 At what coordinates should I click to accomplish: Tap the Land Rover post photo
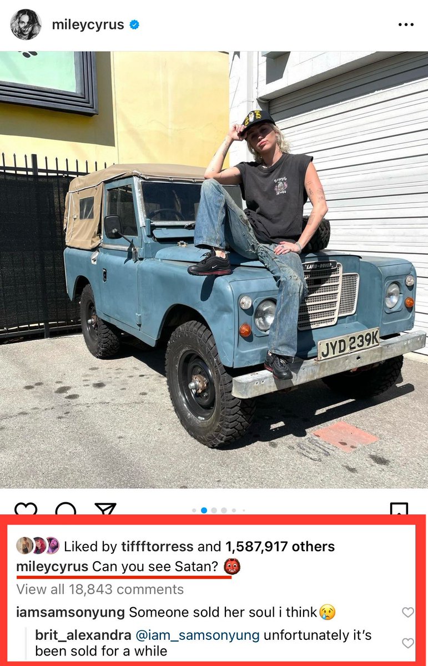pyautogui.click(x=214, y=270)
